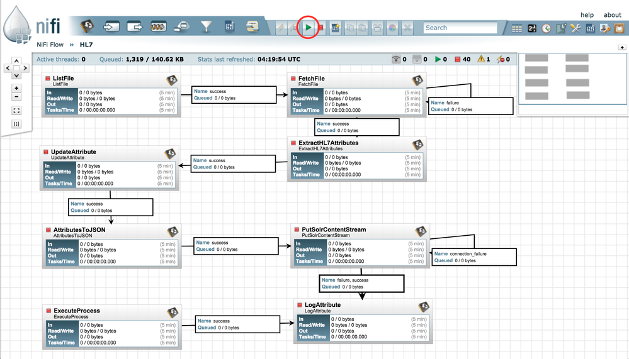Click the Disable crossed-out lightning bolt button
The image size is (629, 359).
click(x=294, y=28)
